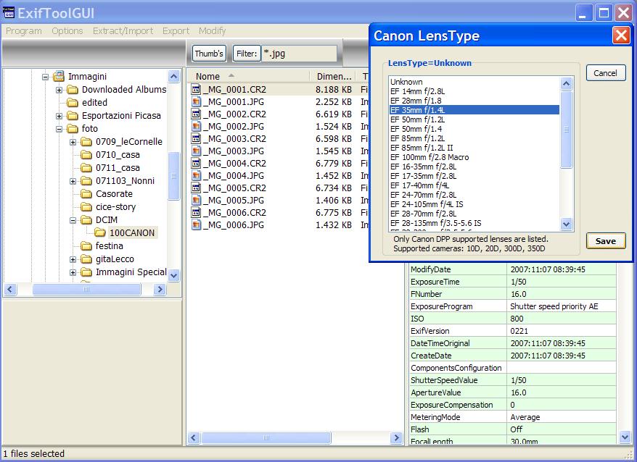
Task: Click the 100CANON folder icon
Action: click(100, 233)
